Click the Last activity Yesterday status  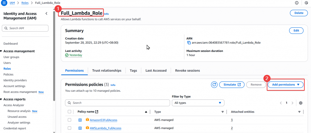(x=73, y=55)
